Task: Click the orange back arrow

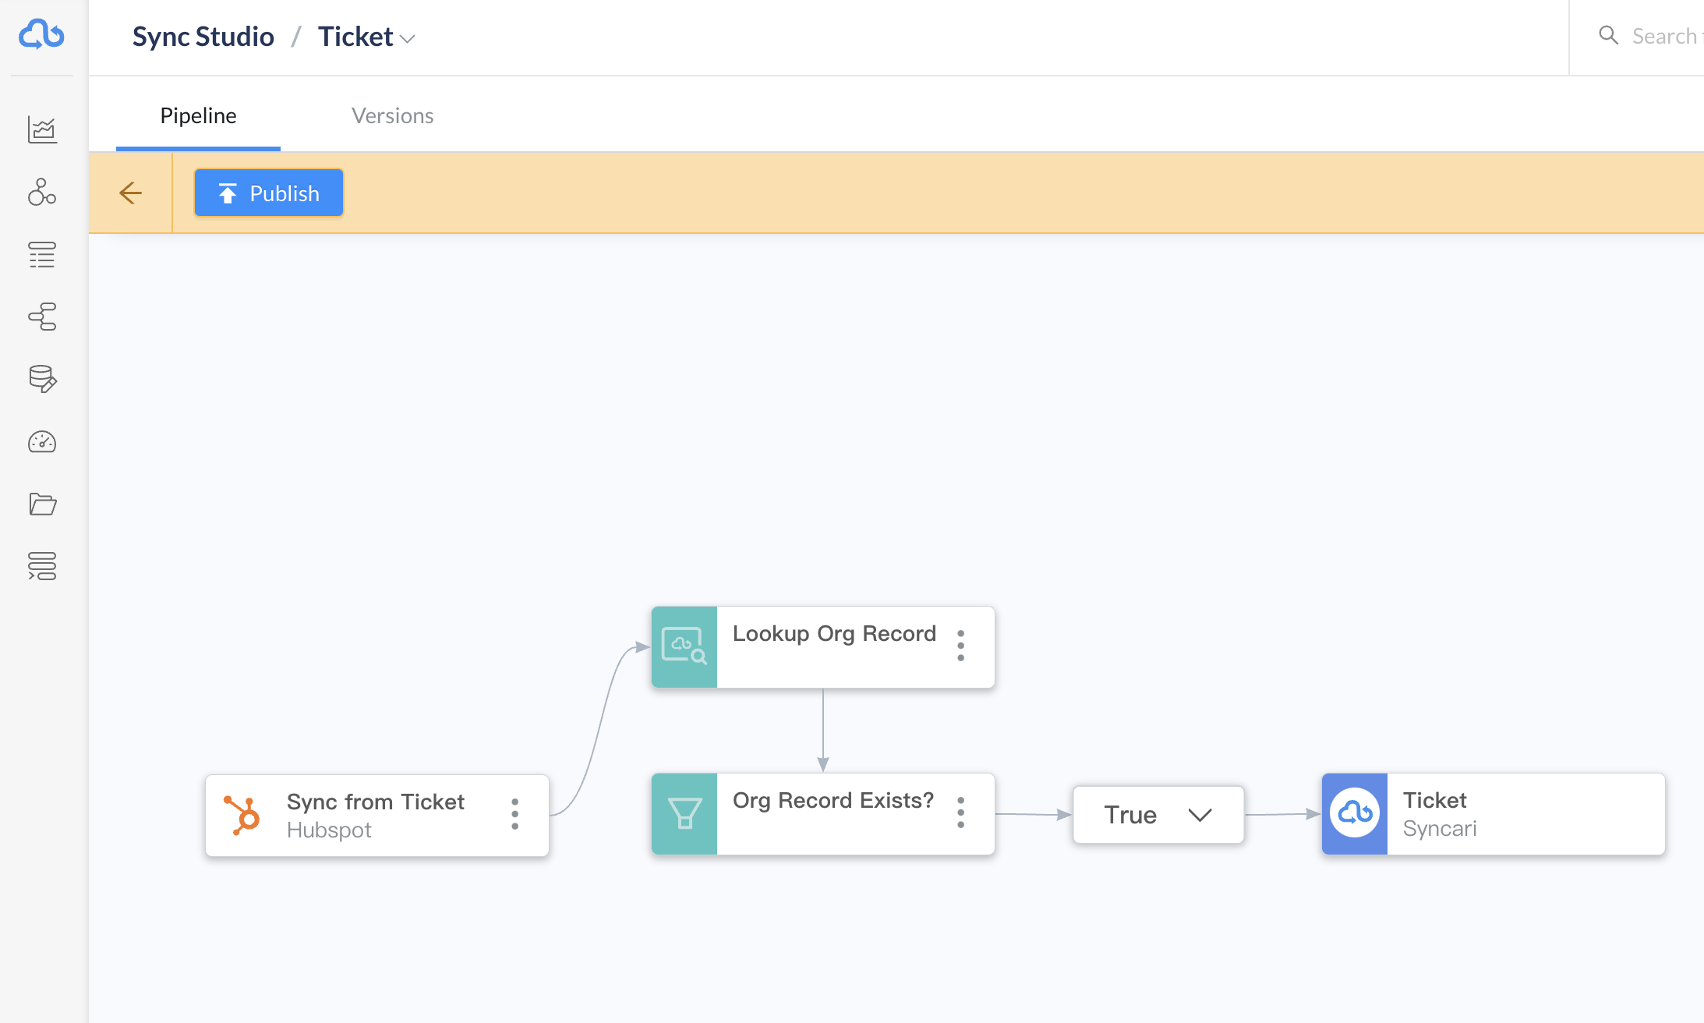Action: click(130, 193)
